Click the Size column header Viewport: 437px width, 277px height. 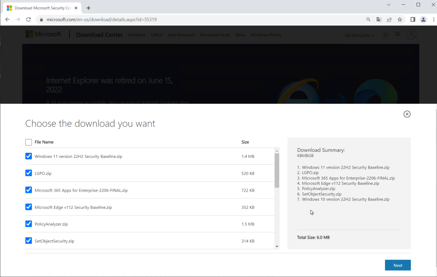(x=245, y=142)
